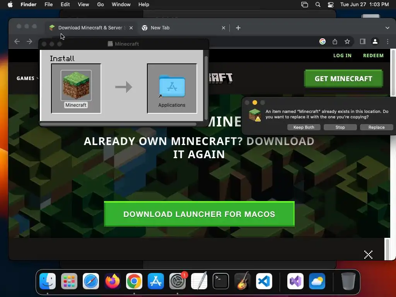Go back in Chrome
The width and height of the screenshot is (396, 297).
tap(17, 41)
